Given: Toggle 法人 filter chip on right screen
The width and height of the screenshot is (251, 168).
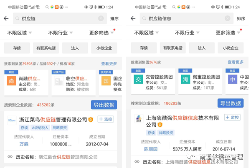Looking at the screenshot, I should [x=202, y=48].
